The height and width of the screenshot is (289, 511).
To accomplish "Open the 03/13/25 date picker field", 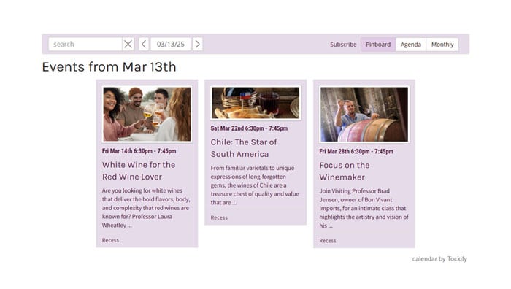I will [x=170, y=44].
